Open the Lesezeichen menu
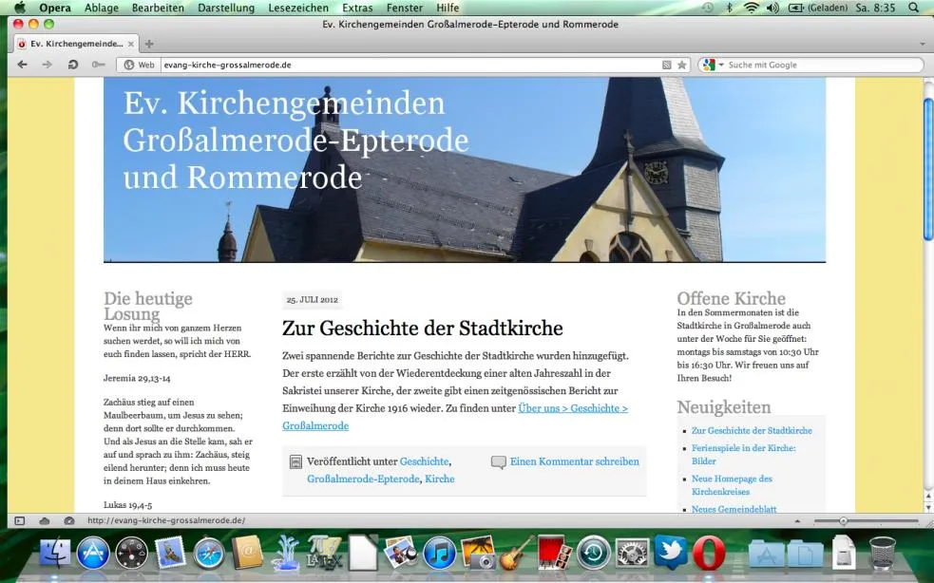 pyautogui.click(x=297, y=8)
